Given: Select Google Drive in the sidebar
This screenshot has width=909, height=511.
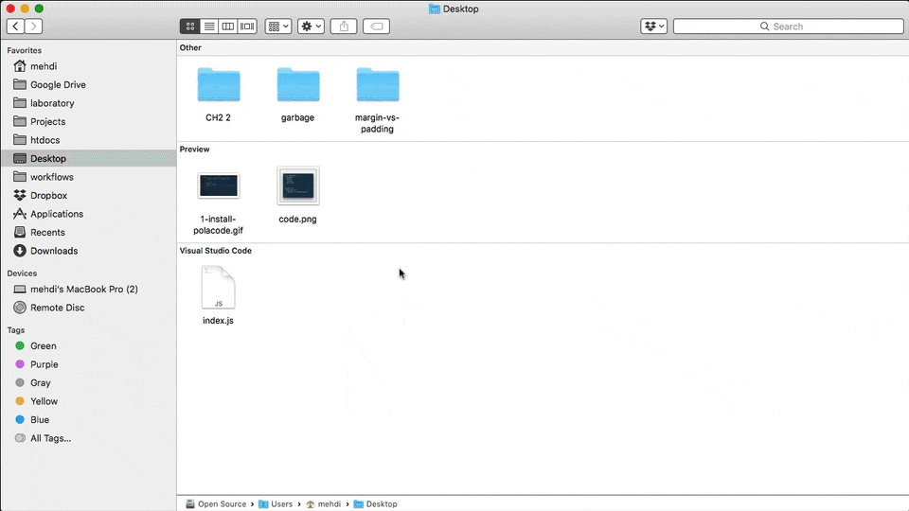Looking at the screenshot, I should (58, 84).
